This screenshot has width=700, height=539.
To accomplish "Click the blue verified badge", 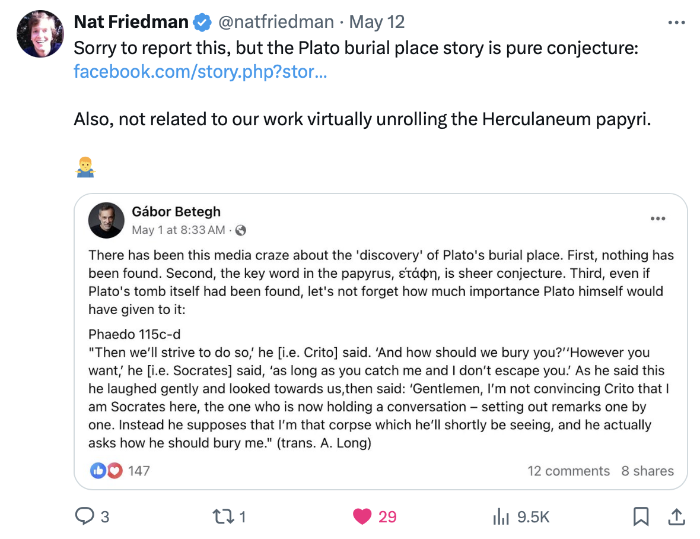I will (x=203, y=23).
